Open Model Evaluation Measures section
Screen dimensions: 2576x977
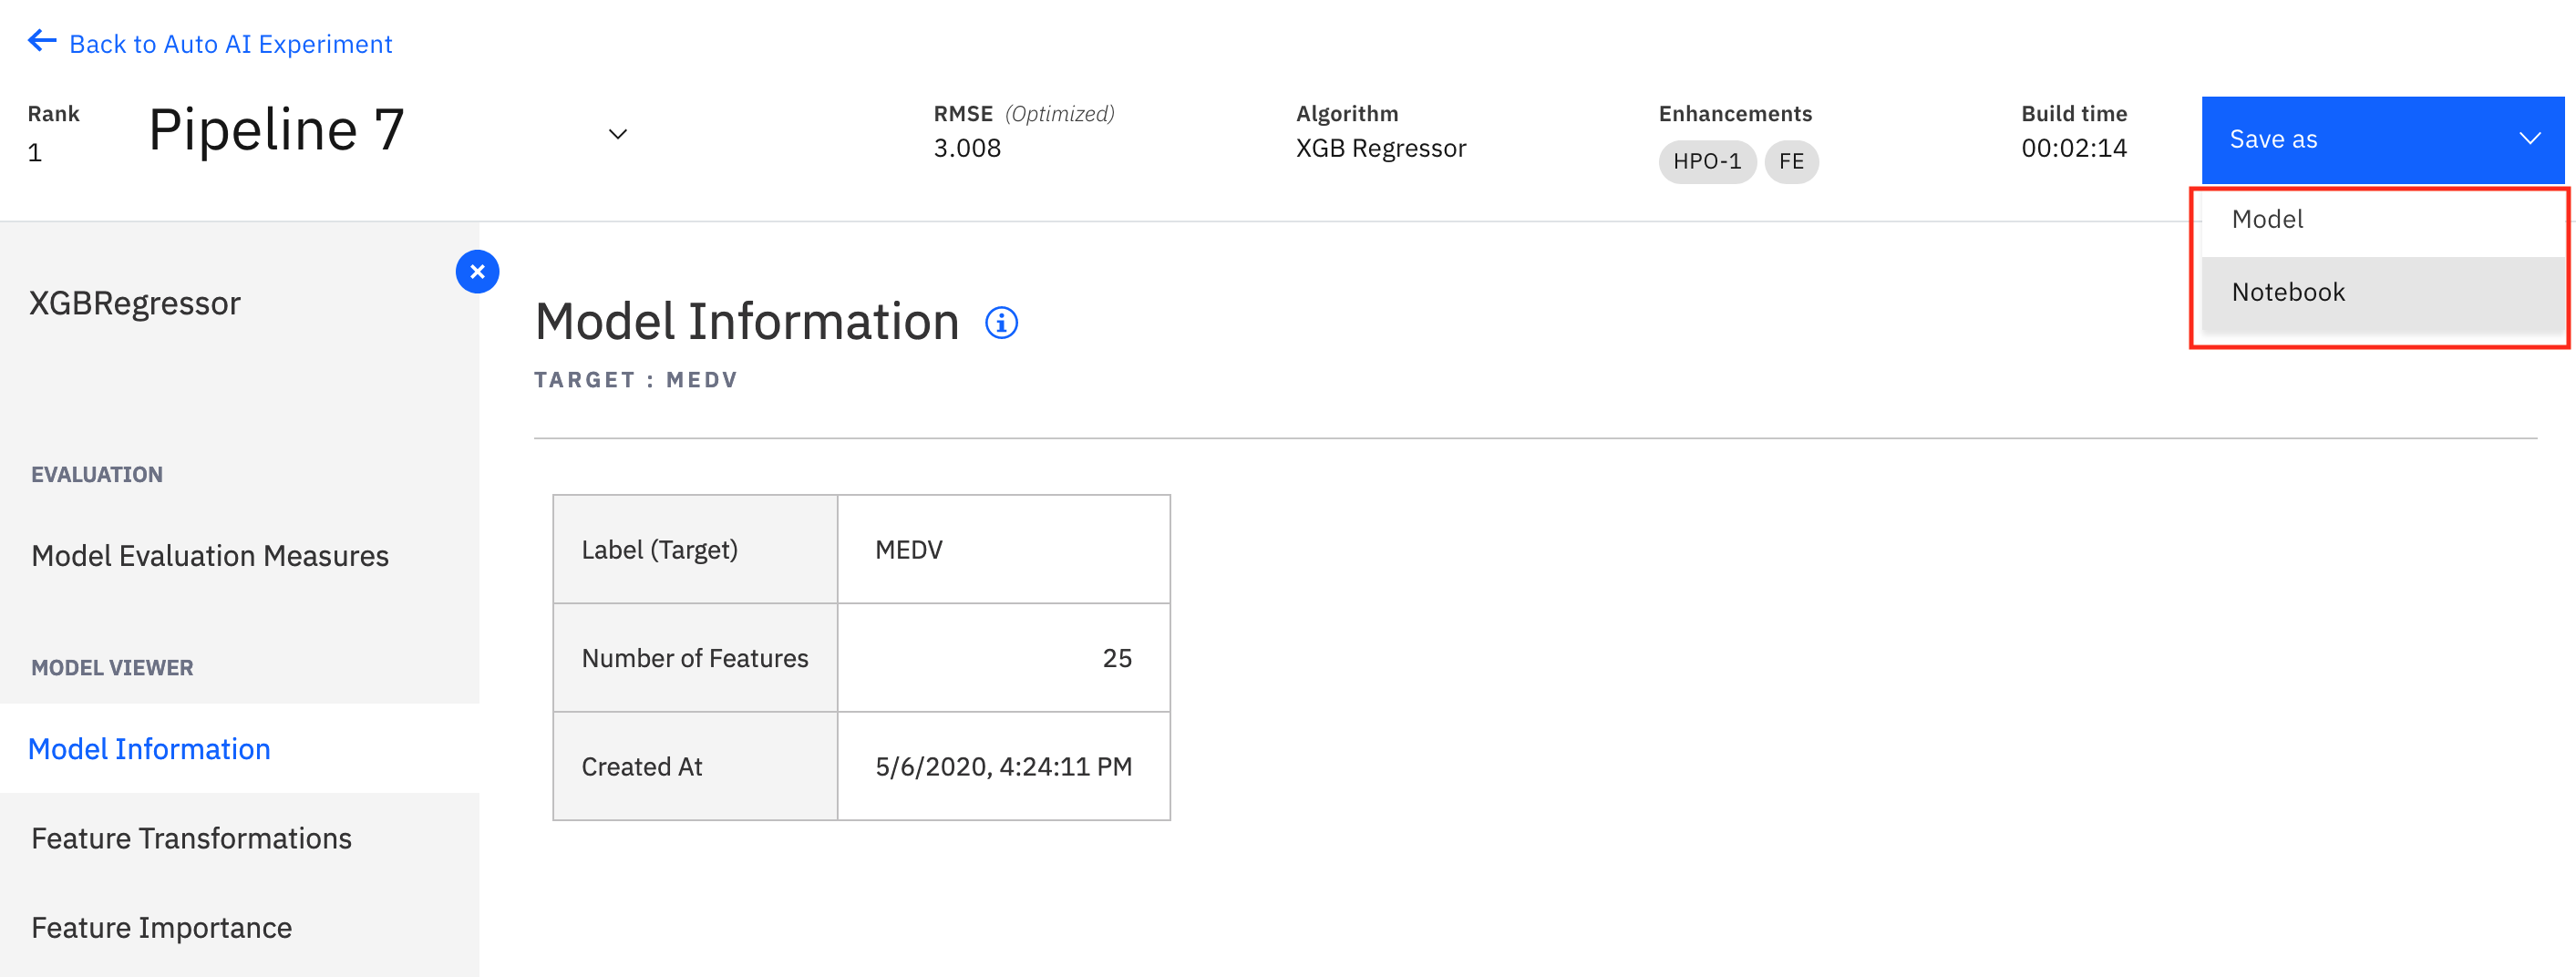[x=210, y=556]
